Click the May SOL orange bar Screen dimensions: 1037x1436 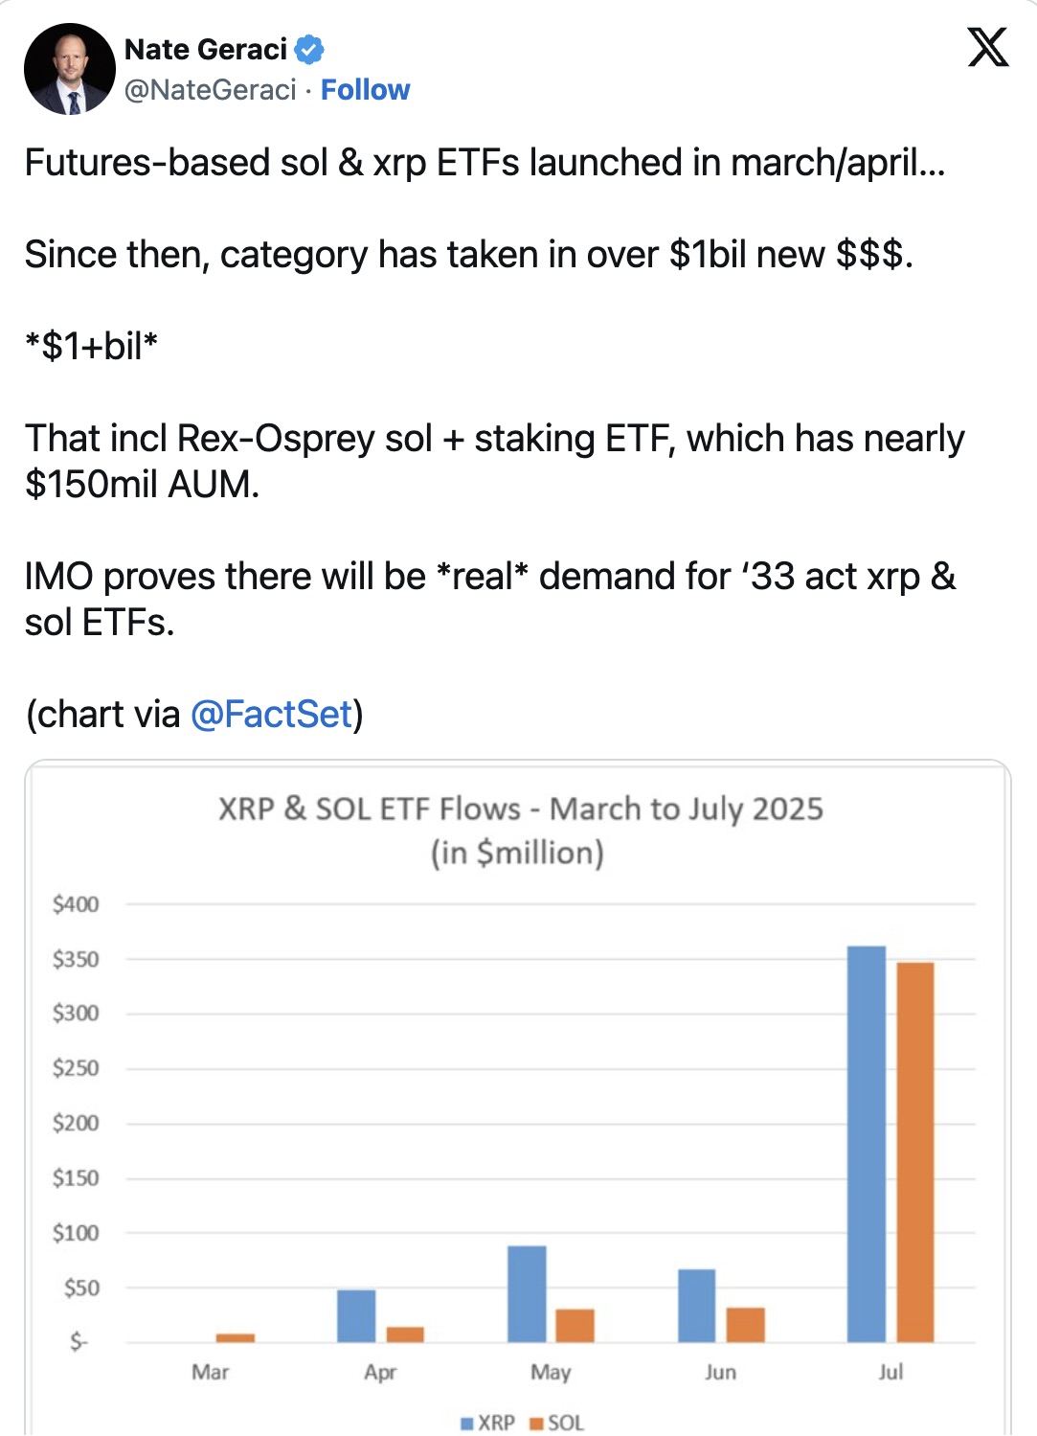coord(575,1325)
